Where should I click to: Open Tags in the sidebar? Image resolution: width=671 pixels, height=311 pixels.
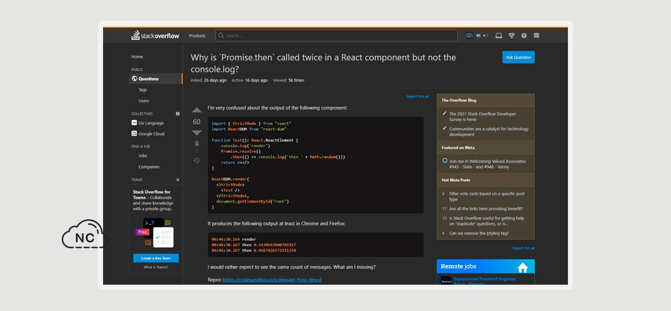point(143,90)
